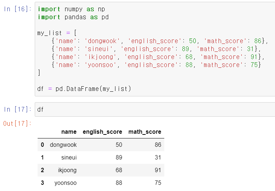Click the value 50 in the dongwook code line

192,41
